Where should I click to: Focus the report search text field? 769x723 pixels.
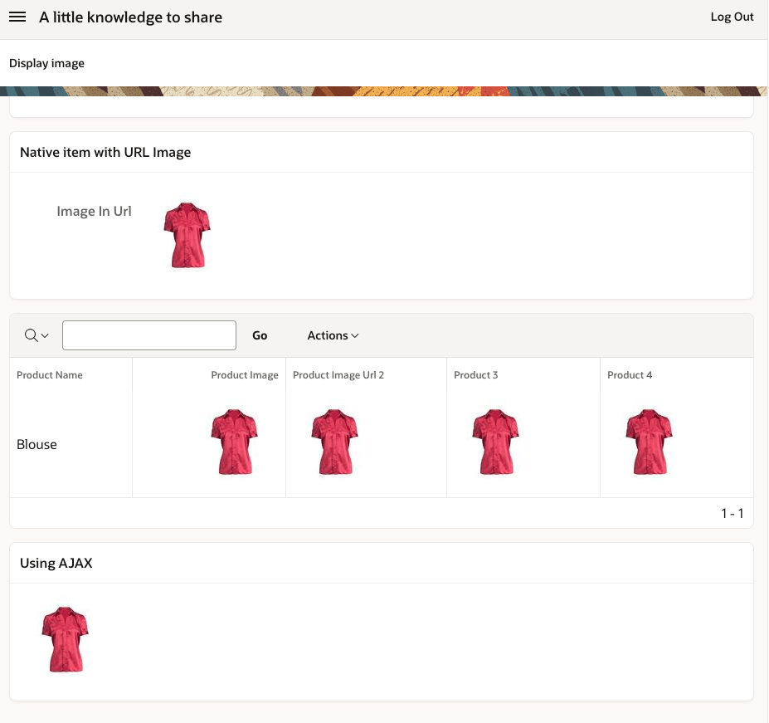click(149, 335)
